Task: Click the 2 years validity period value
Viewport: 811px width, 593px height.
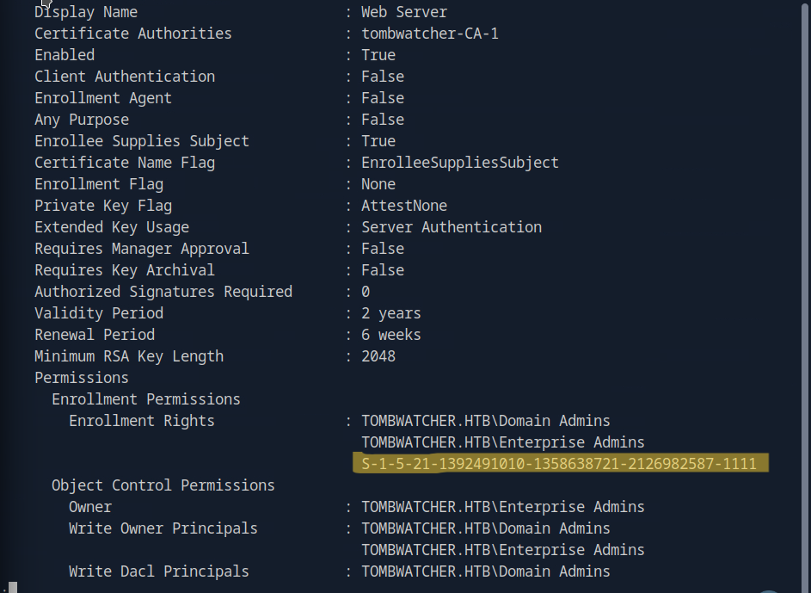Action: tap(390, 313)
